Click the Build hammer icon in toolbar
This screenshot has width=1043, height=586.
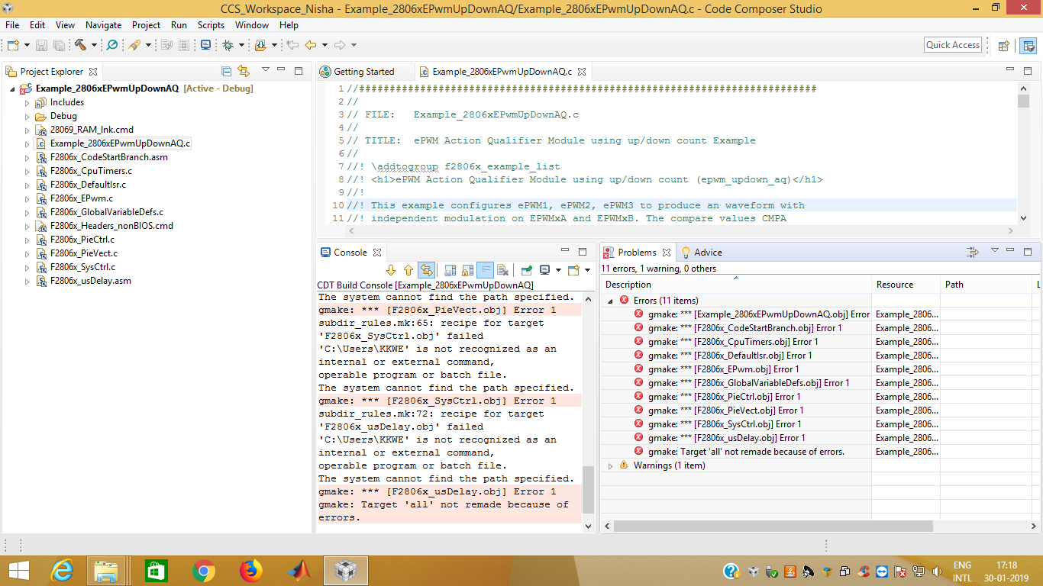pos(80,45)
